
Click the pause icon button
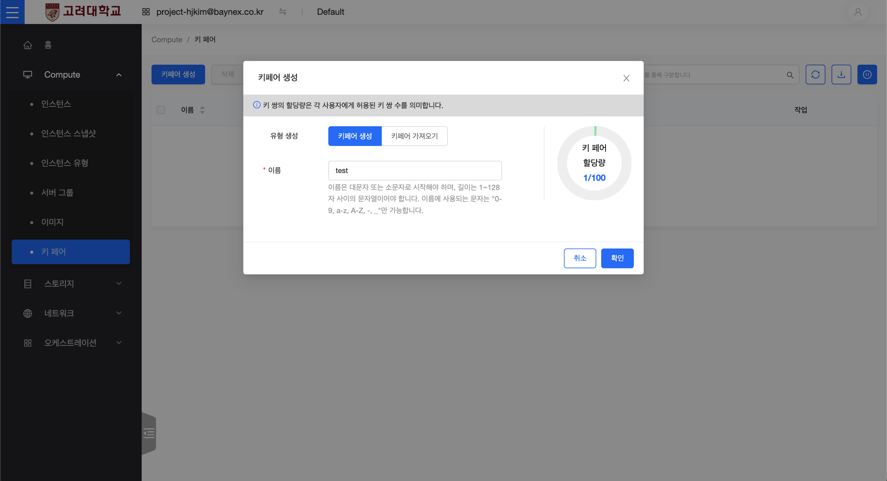pos(867,75)
